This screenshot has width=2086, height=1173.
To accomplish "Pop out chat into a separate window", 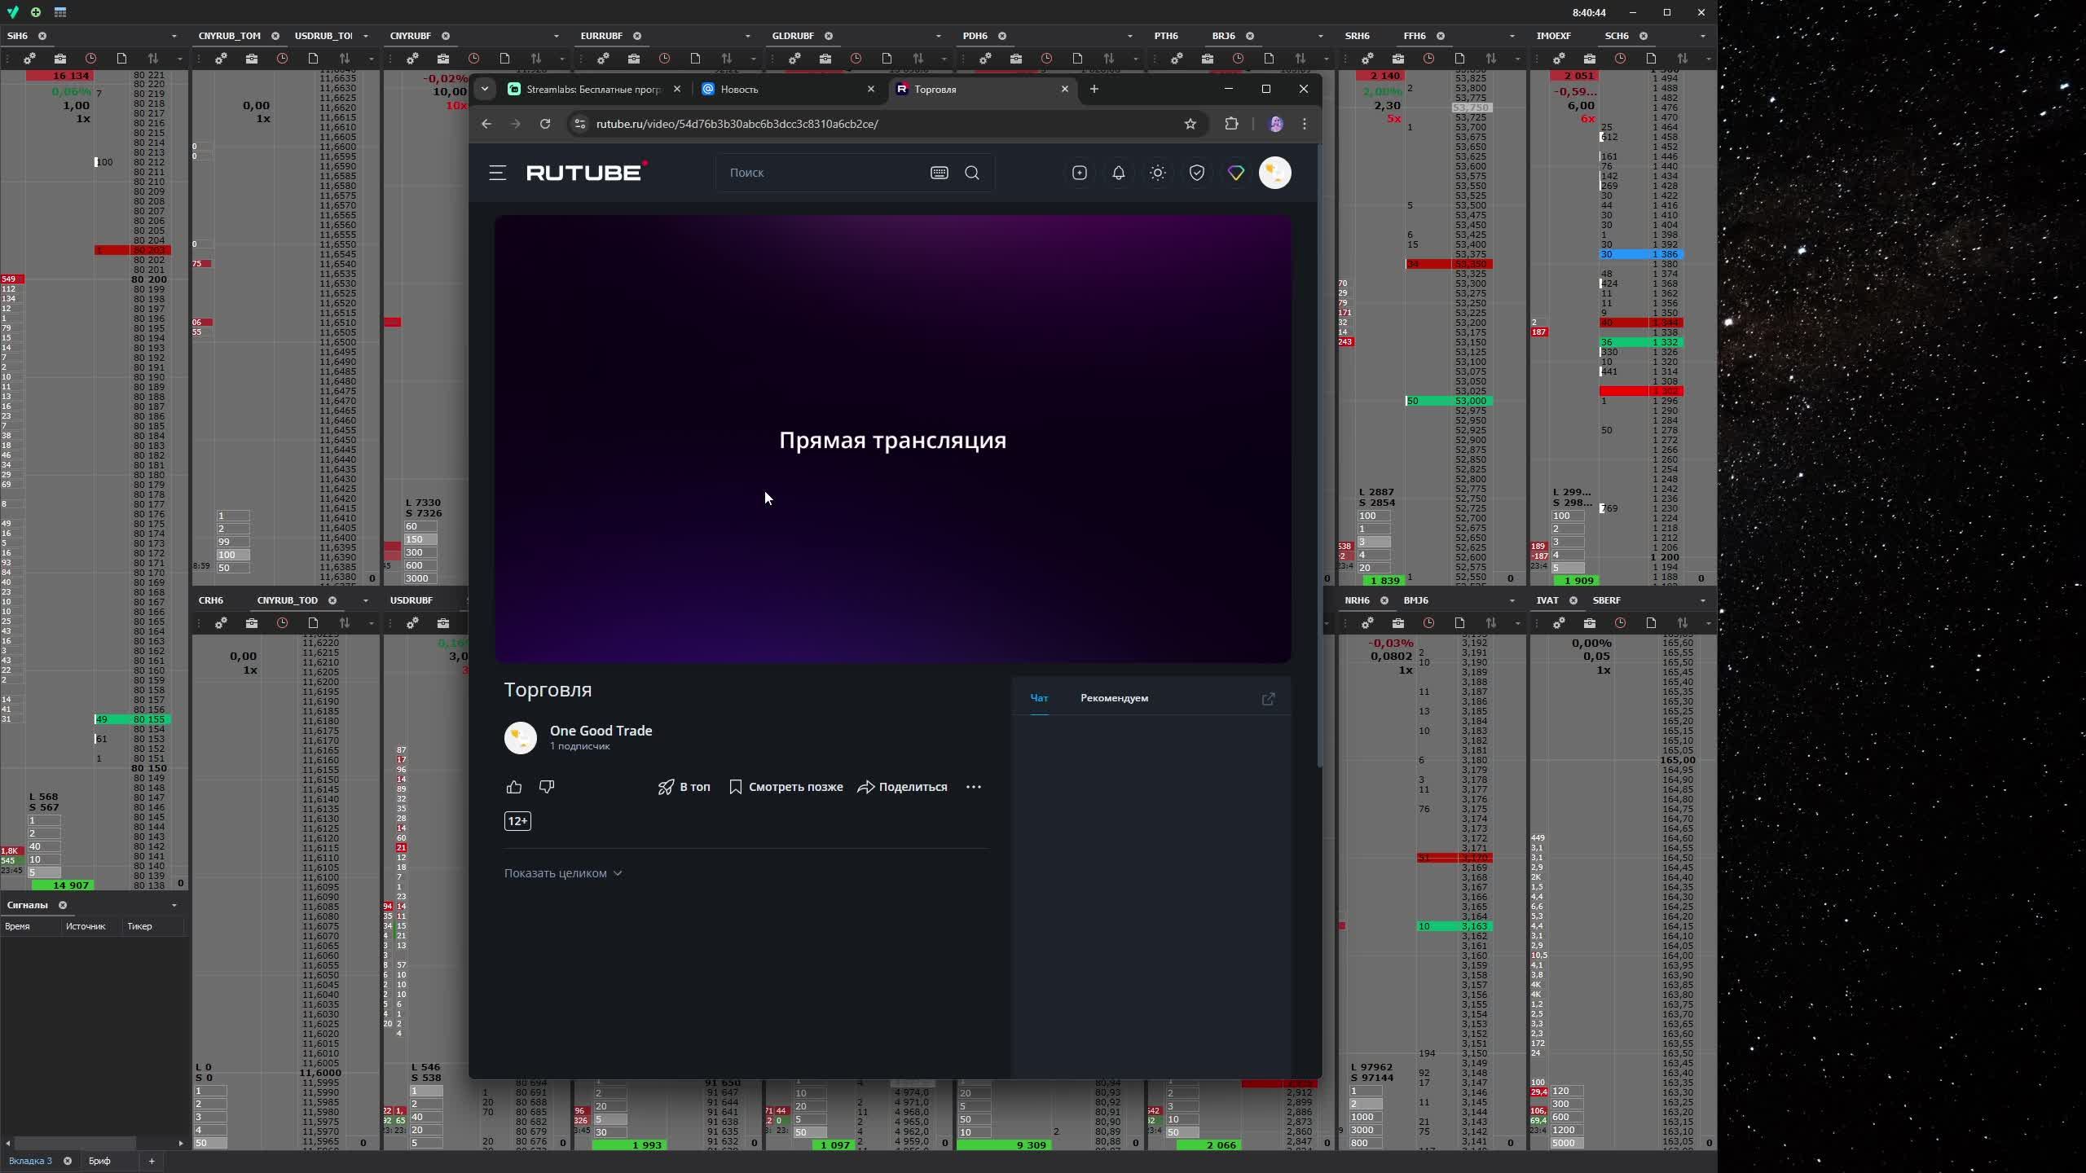I will point(1268,699).
